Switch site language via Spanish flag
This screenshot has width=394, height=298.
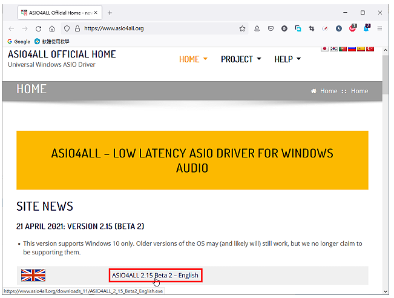361,49
